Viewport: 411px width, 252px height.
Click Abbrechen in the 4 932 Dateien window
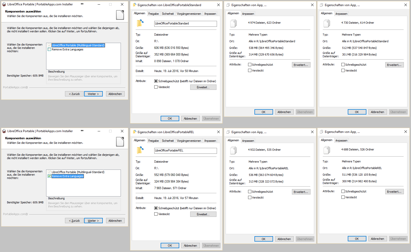pyautogui.click(x=284, y=239)
